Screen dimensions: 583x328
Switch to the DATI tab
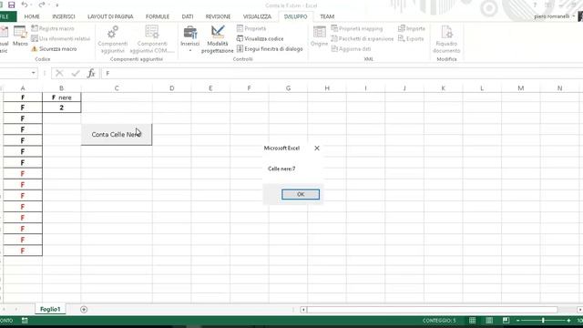(188, 16)
